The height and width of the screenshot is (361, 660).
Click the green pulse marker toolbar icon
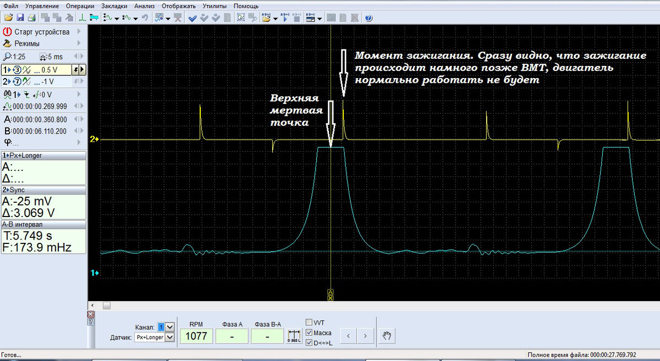(x=82, y=18)
